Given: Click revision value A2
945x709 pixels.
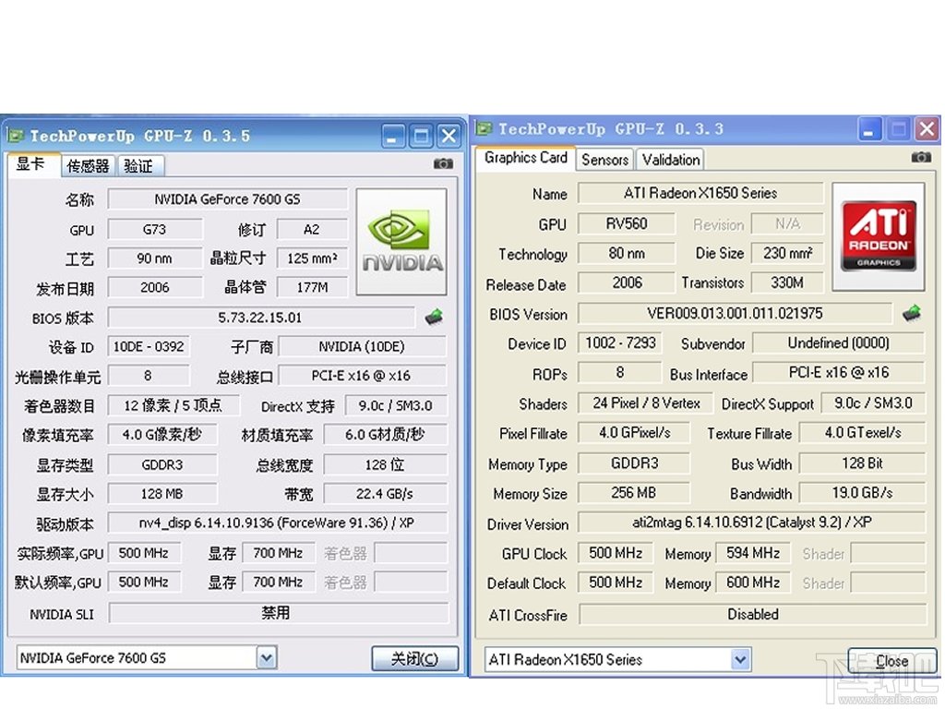Looking at the screenshot, I should (x=312, y=230).
